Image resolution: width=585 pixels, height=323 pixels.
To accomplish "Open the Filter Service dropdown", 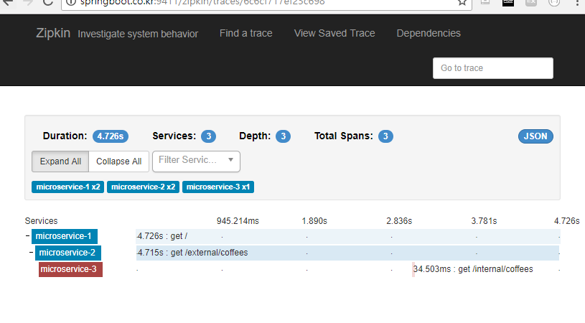I will click(x=196, y=161).
